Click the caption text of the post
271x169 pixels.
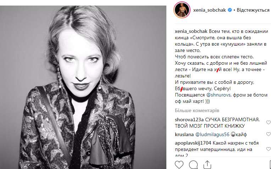coord(221,66)
